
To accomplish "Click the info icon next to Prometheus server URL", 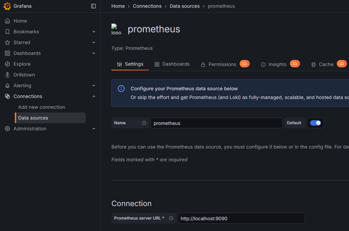I will tap(171, 218).
